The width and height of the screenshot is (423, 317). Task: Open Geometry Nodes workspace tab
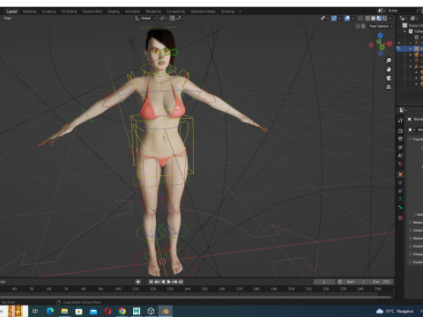[x=203, y=11]
